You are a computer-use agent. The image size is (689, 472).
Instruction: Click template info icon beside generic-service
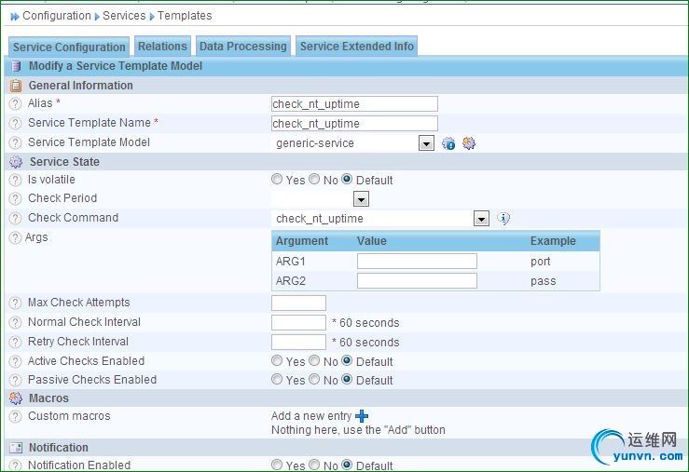point(448,143)
